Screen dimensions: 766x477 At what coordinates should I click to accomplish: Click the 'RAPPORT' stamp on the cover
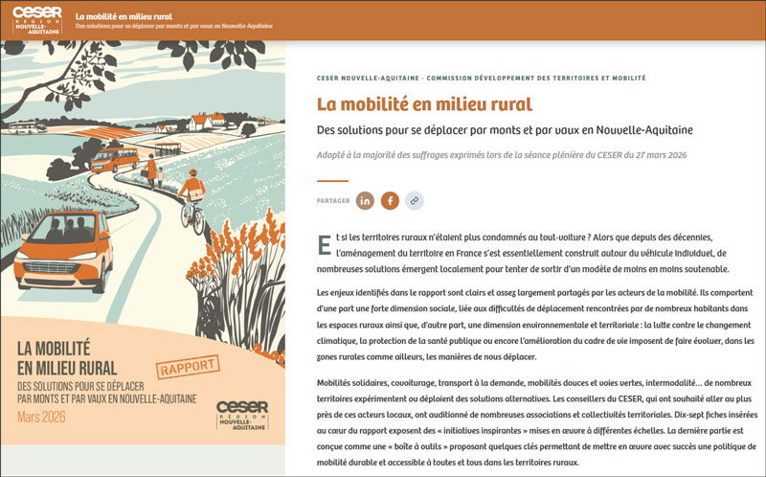188,367
